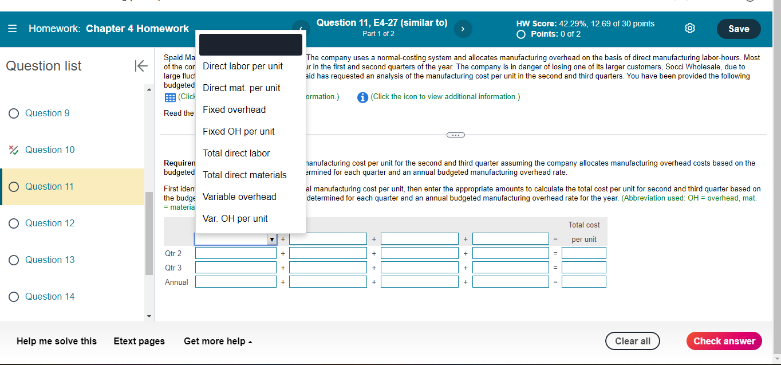Image resolution: width=781 pixels, height=365 pixels.
Task: Select Fixed overhead from the dropdown list
Action: pyautogui.click(x=232, y=109)
